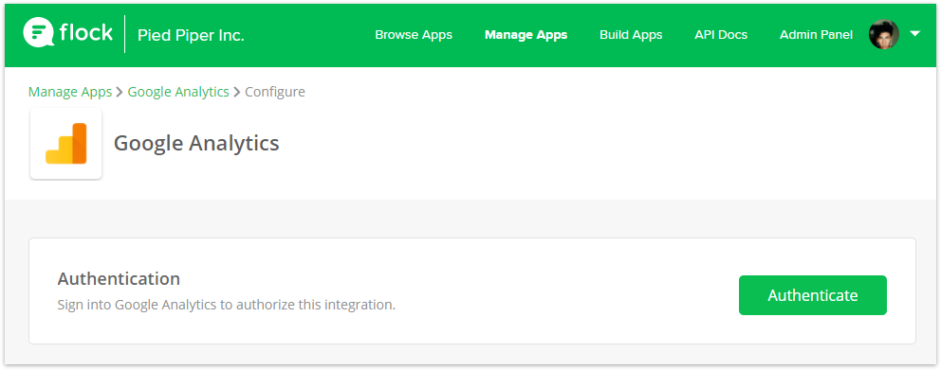Click the chevron separator before Configure
Image resolution: width=941 pixels, height=370 pixels.
[237, 92]
